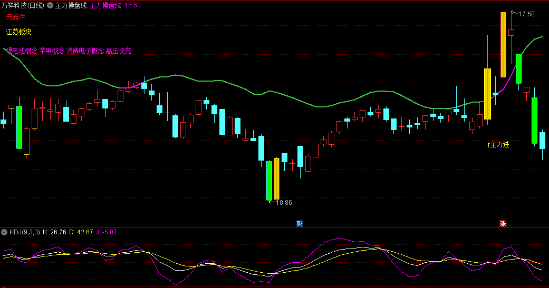Click the red 涨 marker icon
Viewport: 549px width, 288px height.
(503, 224)
